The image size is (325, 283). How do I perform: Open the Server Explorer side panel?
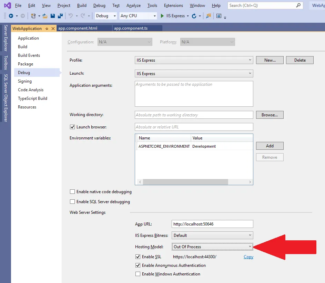6,38
